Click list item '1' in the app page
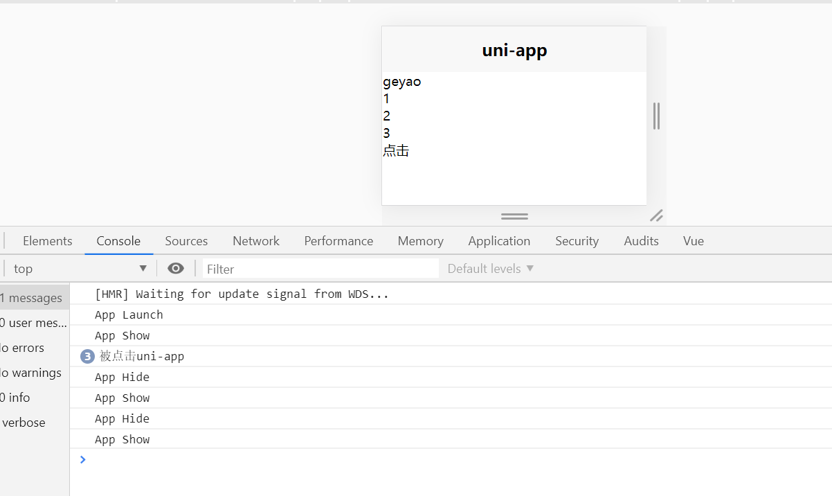 (x=386, y=99)
